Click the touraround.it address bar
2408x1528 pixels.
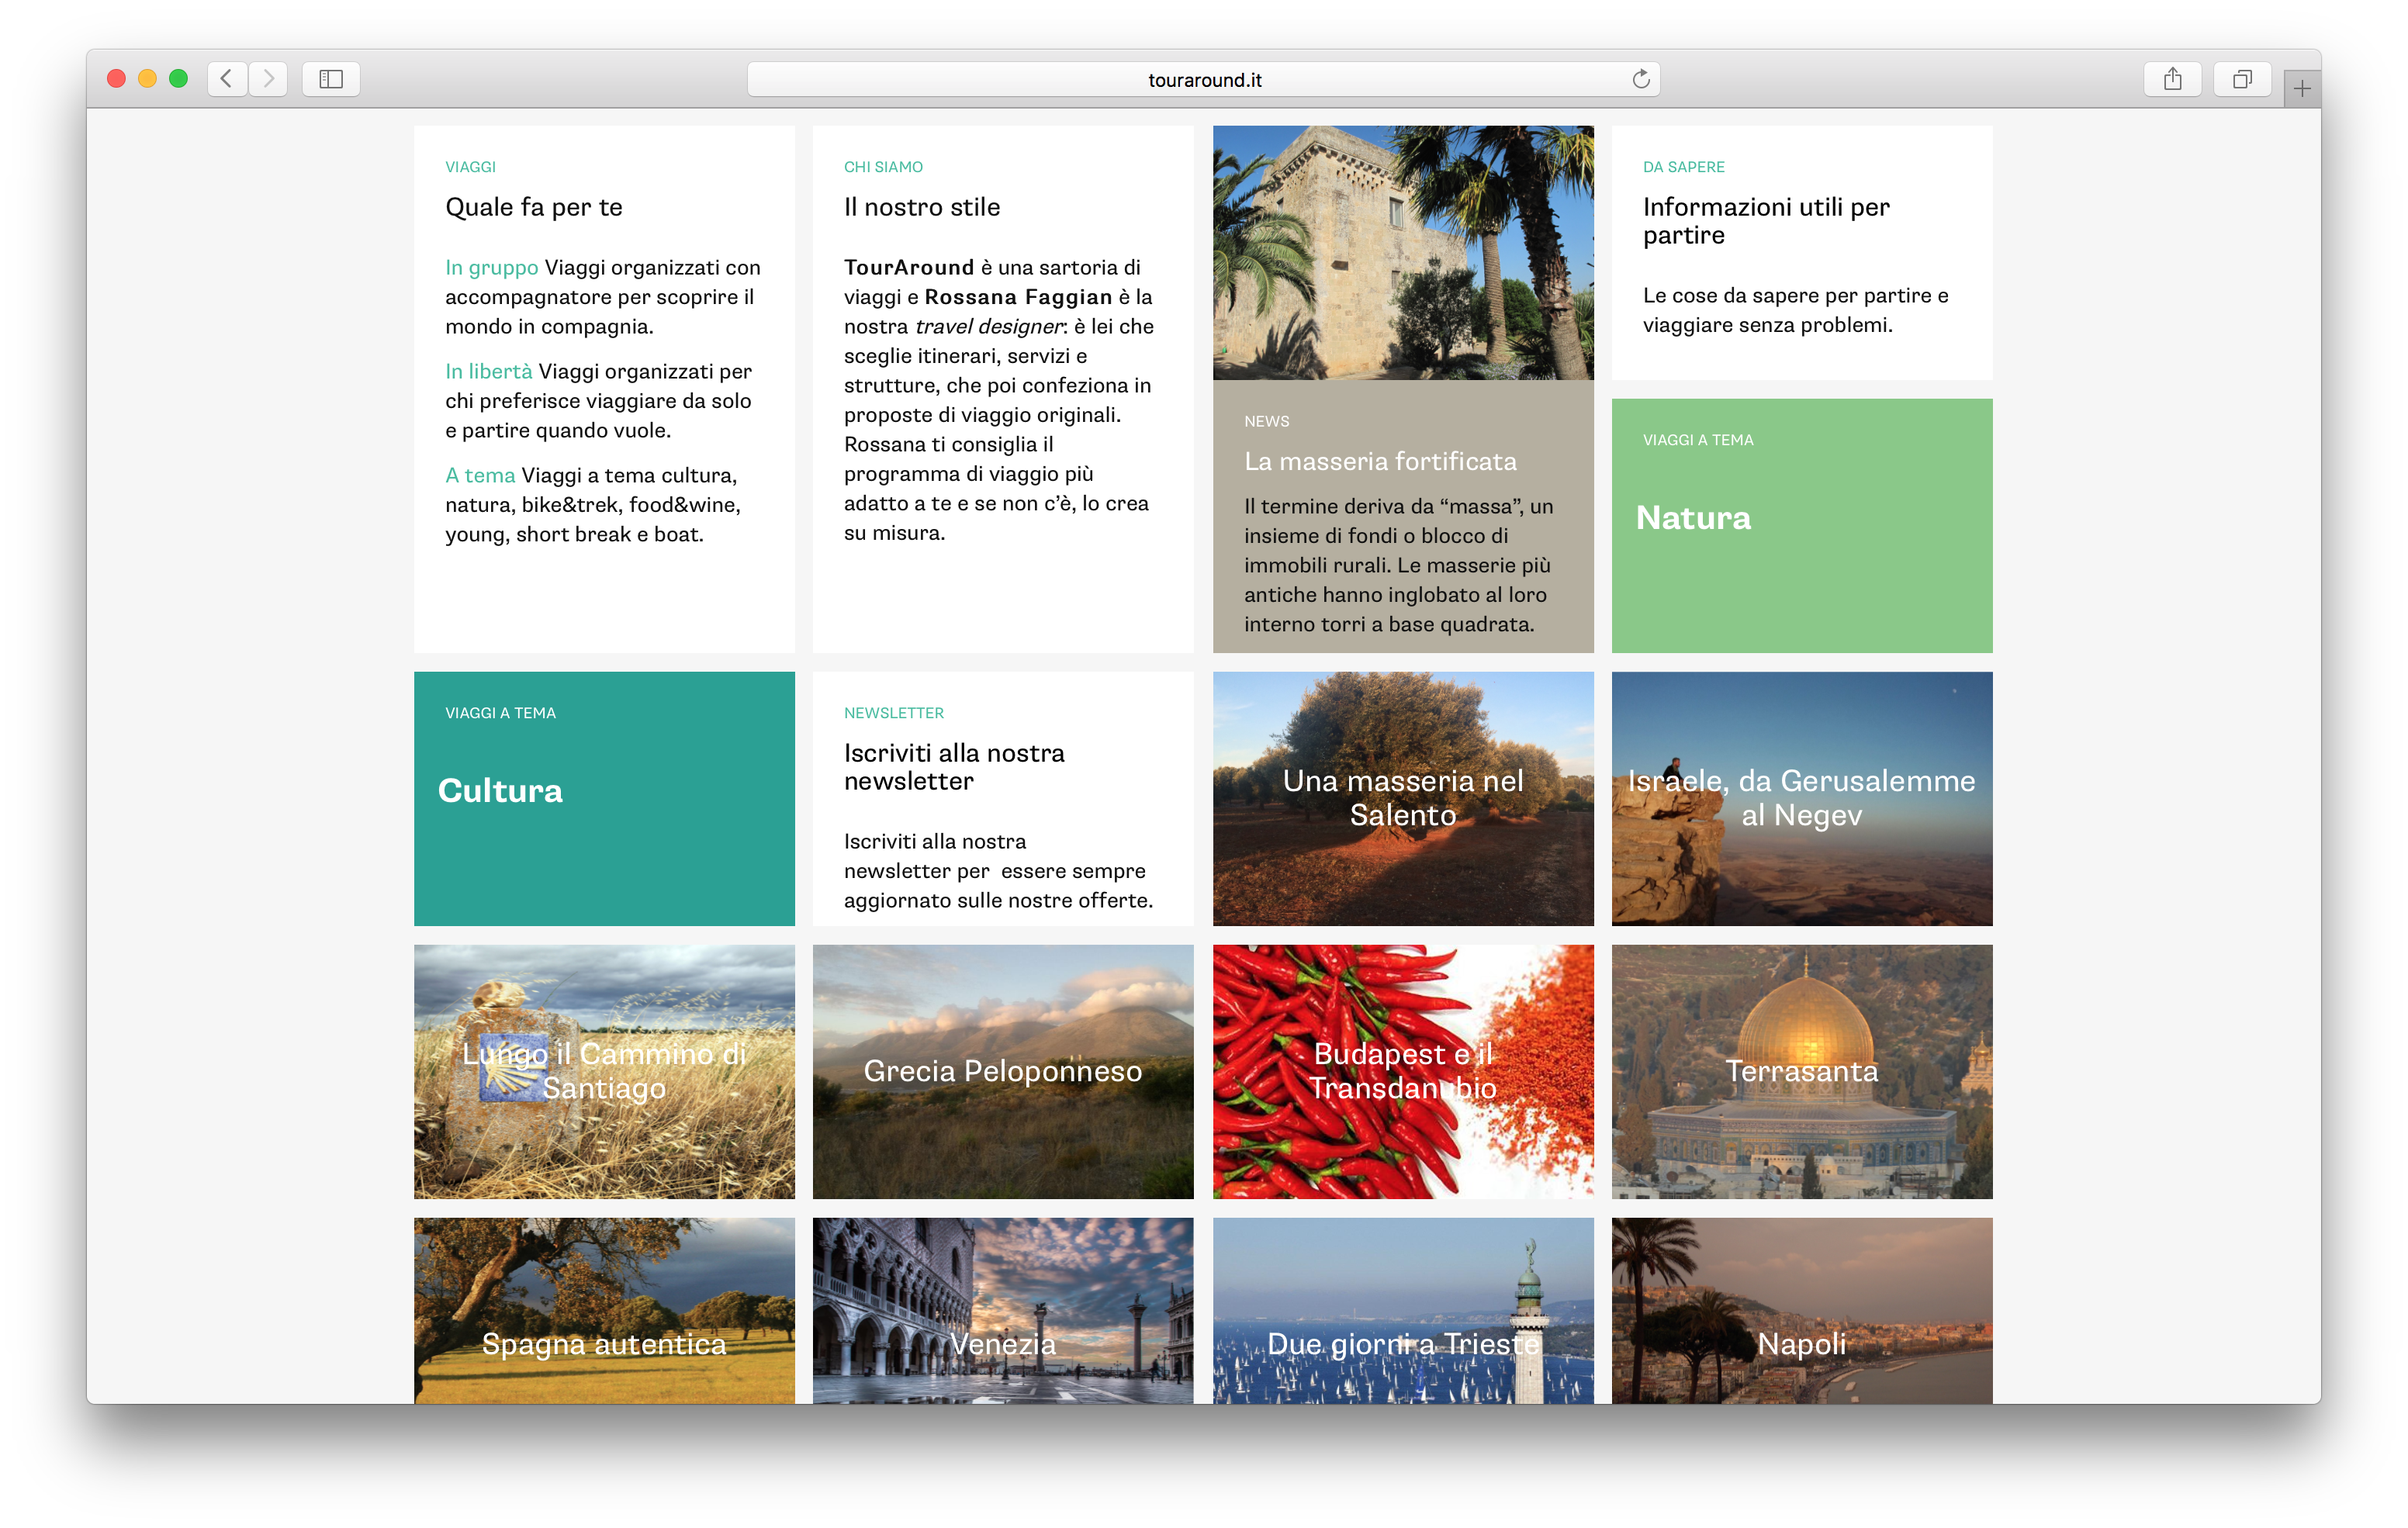1203,80
